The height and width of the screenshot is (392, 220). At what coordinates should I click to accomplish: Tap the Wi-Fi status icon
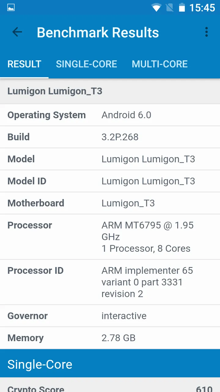(156, 8)
